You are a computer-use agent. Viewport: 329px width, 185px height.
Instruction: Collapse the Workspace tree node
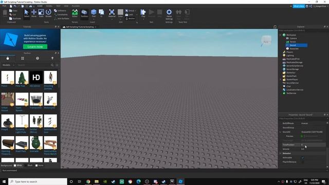(x=281, y=35)
